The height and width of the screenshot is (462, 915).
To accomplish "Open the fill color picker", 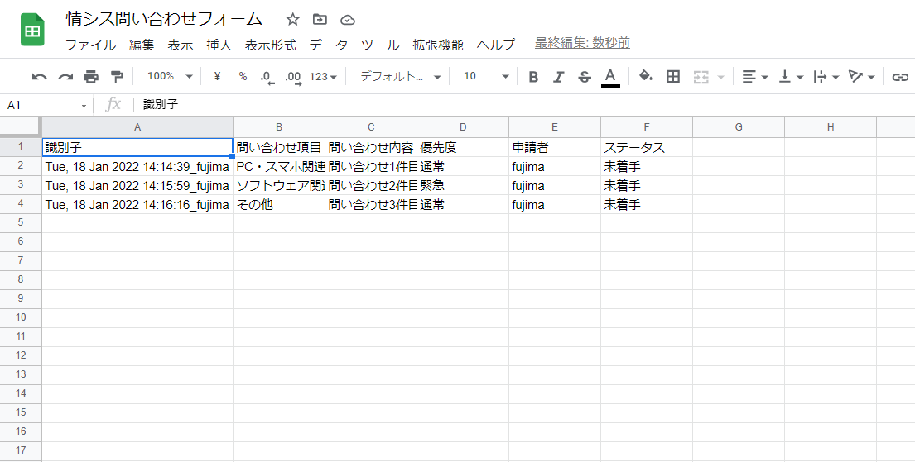I will tap(645, 76).
